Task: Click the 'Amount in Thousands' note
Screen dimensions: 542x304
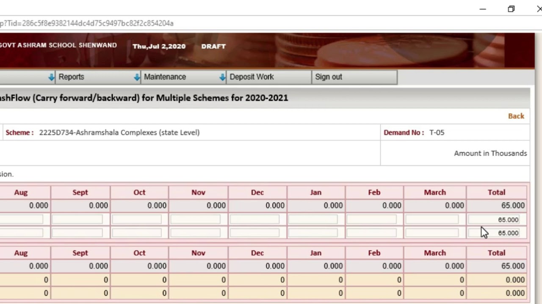Action: tap(490, 153)
